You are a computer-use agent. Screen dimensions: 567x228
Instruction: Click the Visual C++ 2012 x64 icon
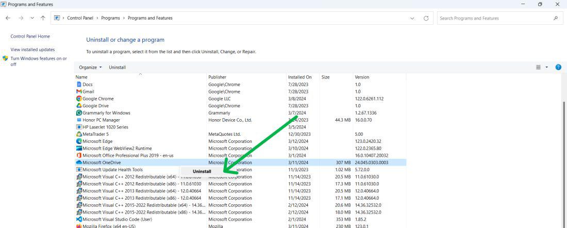[x=79, y=176]
